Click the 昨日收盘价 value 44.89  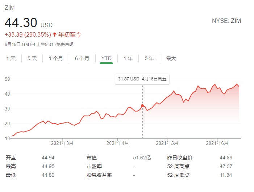coord(226,158)
